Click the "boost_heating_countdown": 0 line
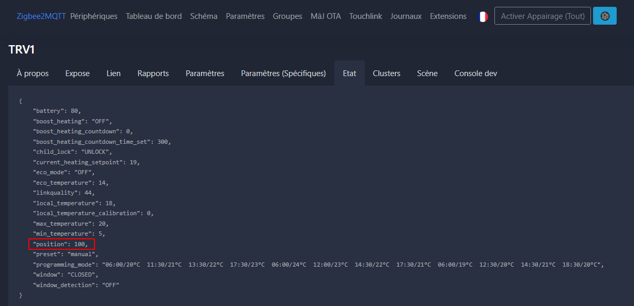This screenshot has height=306, width=634. point(83,131)
